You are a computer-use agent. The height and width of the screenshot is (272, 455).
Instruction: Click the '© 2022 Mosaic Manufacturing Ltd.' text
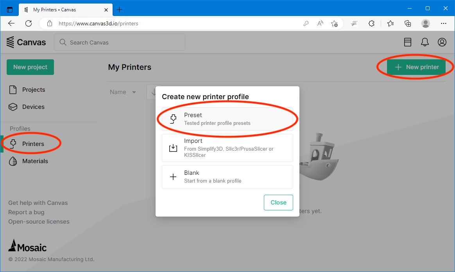(x=51, y=259)
